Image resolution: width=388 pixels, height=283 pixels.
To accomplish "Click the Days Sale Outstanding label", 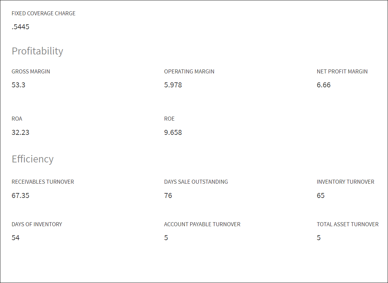I will [x=196, y=182].
